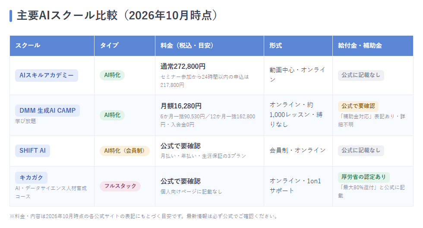Click the セミナー参加から24時間以内 note
The width and height of the screenshot is (423, 228).
click(x=205, y=81)
